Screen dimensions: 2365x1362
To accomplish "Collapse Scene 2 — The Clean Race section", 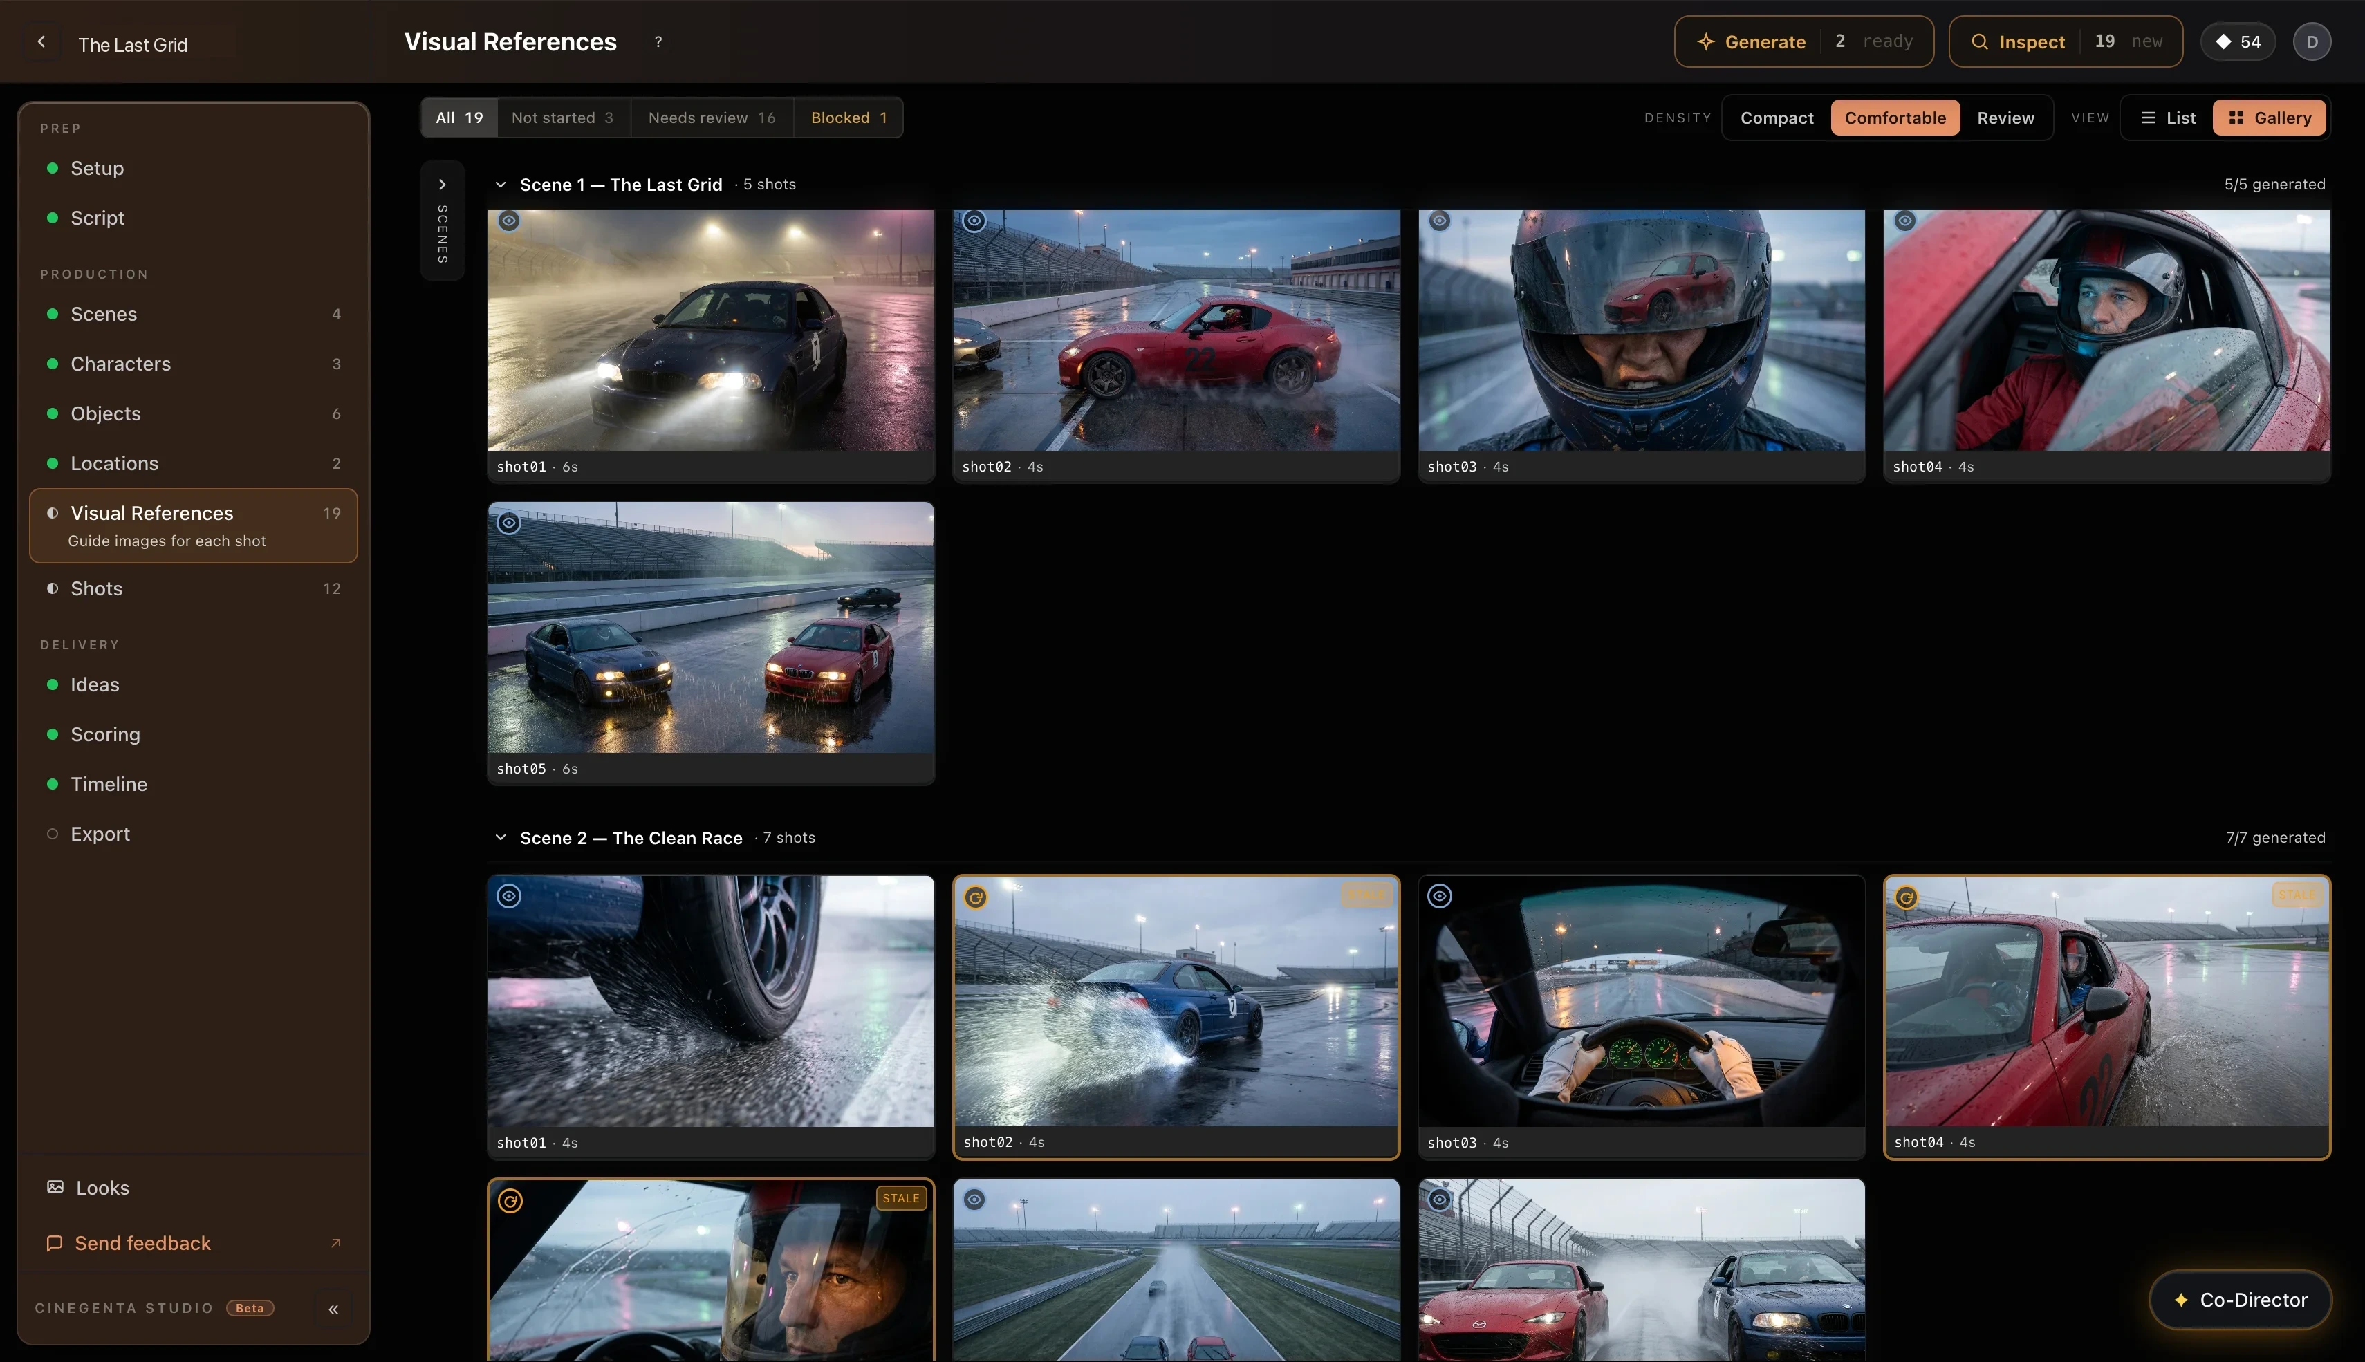I will [501, 838].
